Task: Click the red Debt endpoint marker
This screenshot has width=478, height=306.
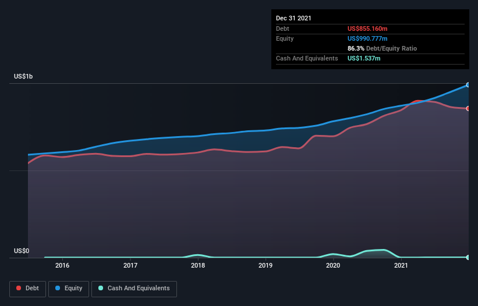Action: pos(468,108)
